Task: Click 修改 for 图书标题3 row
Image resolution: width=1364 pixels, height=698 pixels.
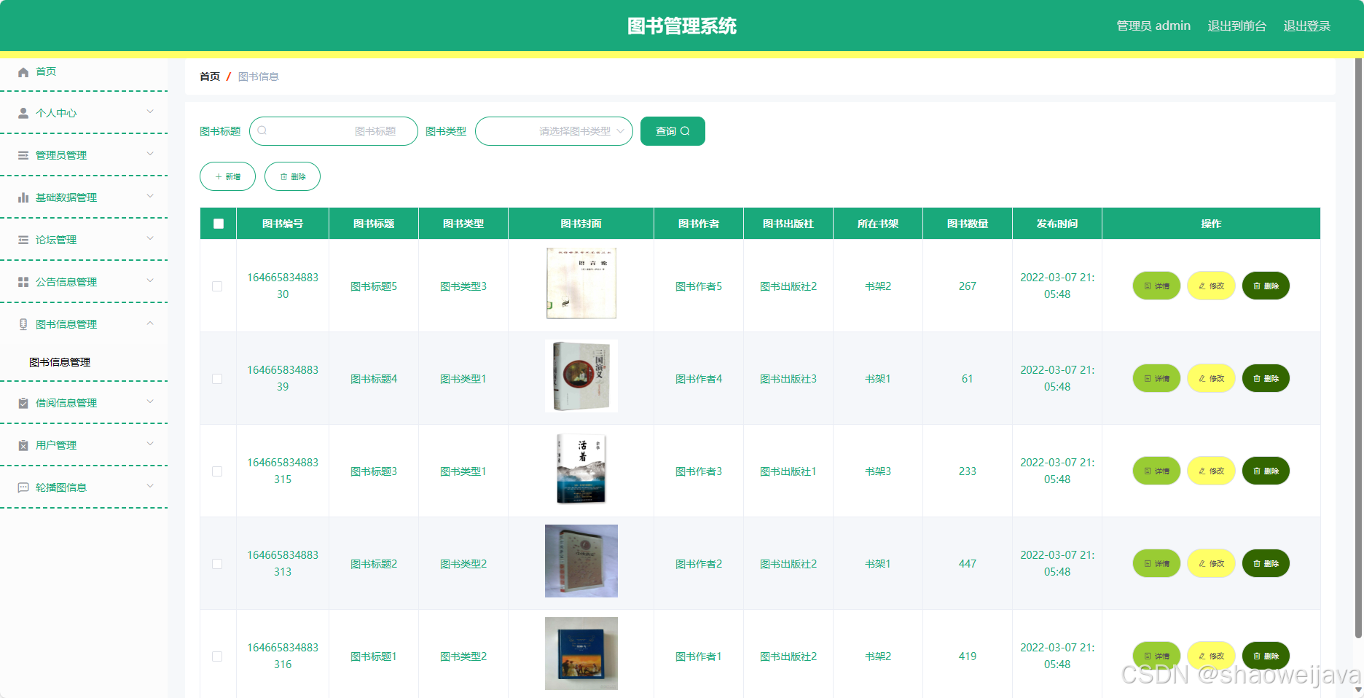Action: [x=1211, y=471]
